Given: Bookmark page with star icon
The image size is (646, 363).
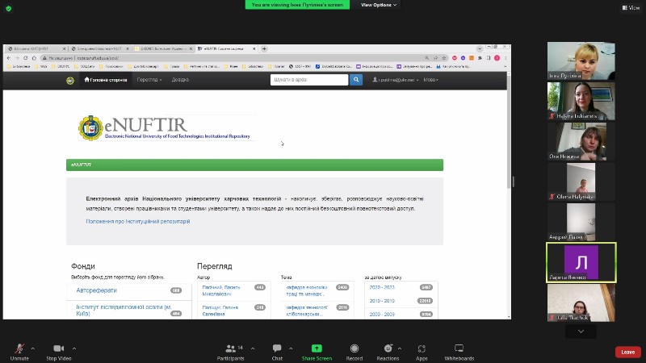Looking at the screenshot, I should 444,58.
